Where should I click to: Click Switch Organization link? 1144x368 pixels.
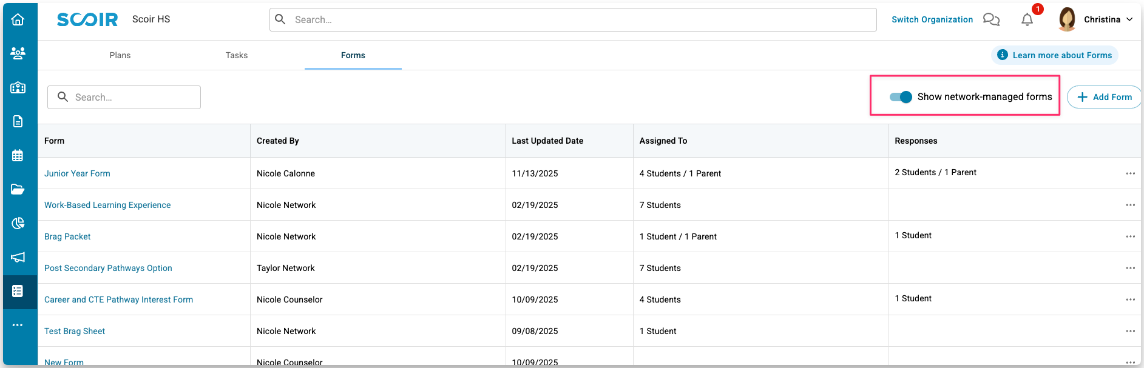click(x=932, y=19)
